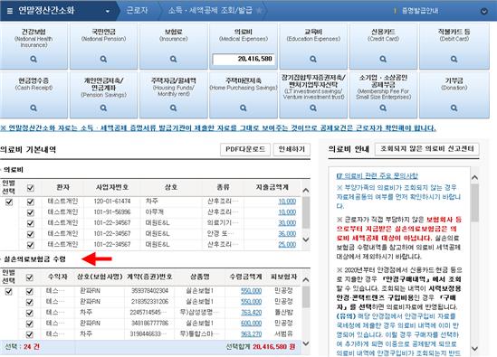Open 550,000 link for contract 359378402304

[x=251, y=291]
